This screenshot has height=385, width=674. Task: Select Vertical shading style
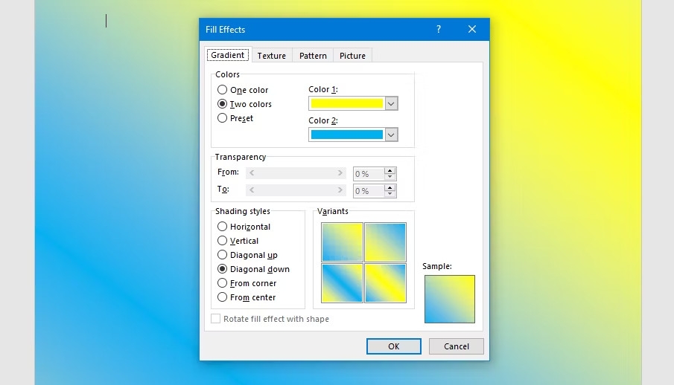pyautogui.click(x=238, y=241)
